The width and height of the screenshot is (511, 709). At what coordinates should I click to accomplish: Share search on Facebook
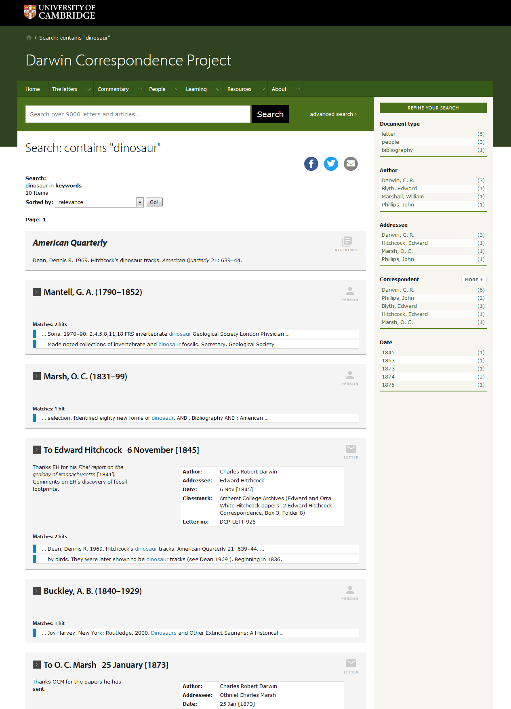[311, 164]
